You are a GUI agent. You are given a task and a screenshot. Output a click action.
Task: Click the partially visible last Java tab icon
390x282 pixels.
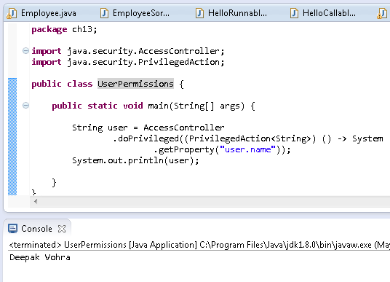382,13
